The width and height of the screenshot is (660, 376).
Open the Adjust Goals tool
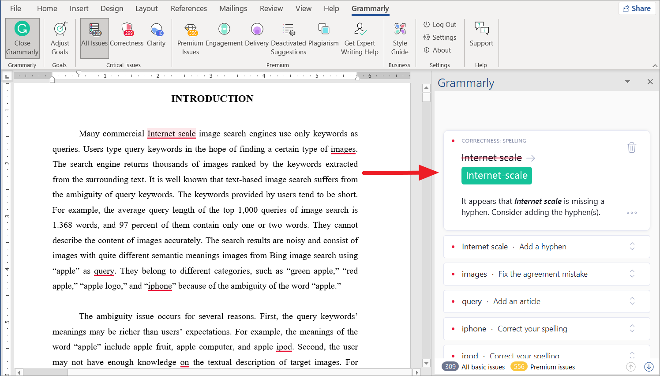click(60, 38)
